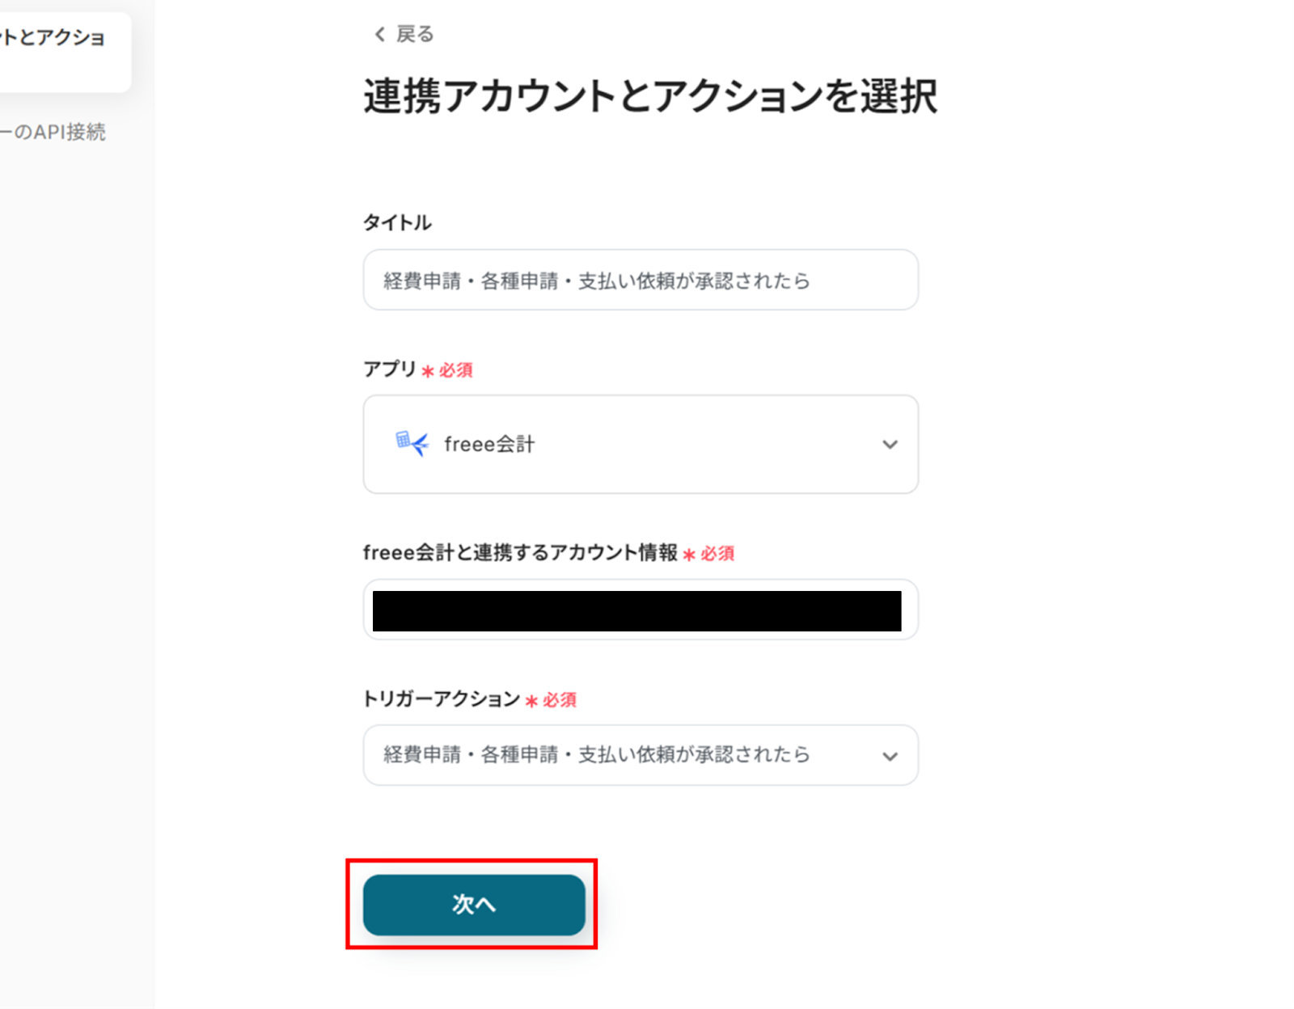Open the トリガーアクション dropdown chevron
The image size is (1294, 1009).
click(x=890, y=757)
